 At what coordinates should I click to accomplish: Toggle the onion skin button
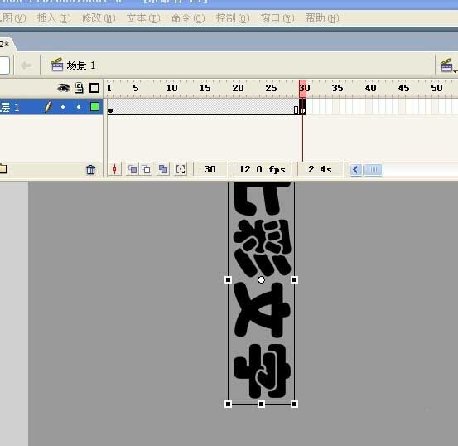[133, 169]
